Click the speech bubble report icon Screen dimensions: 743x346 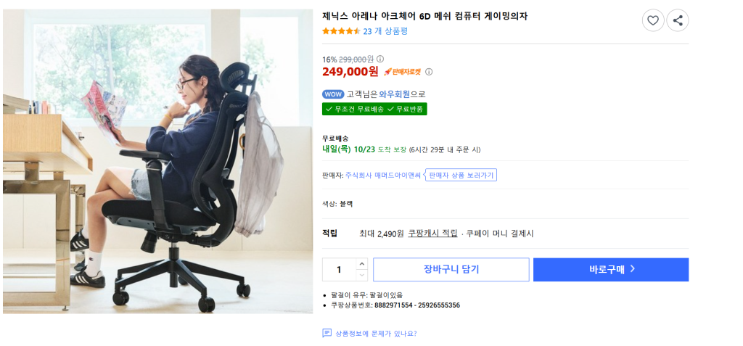point(327,333)
